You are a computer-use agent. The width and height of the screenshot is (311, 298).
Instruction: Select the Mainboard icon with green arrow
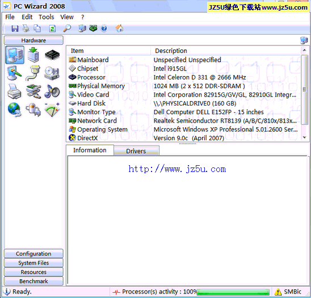pos(33,55)
